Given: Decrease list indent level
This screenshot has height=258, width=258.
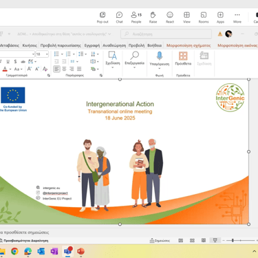Looking at the screenshot, I should (x=56, y=61).
